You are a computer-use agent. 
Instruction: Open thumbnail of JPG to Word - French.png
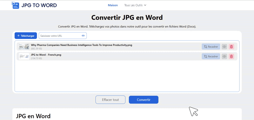point(24,56)
